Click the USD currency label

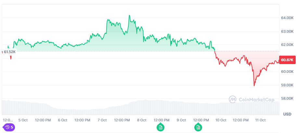click(x=287, y=114)
